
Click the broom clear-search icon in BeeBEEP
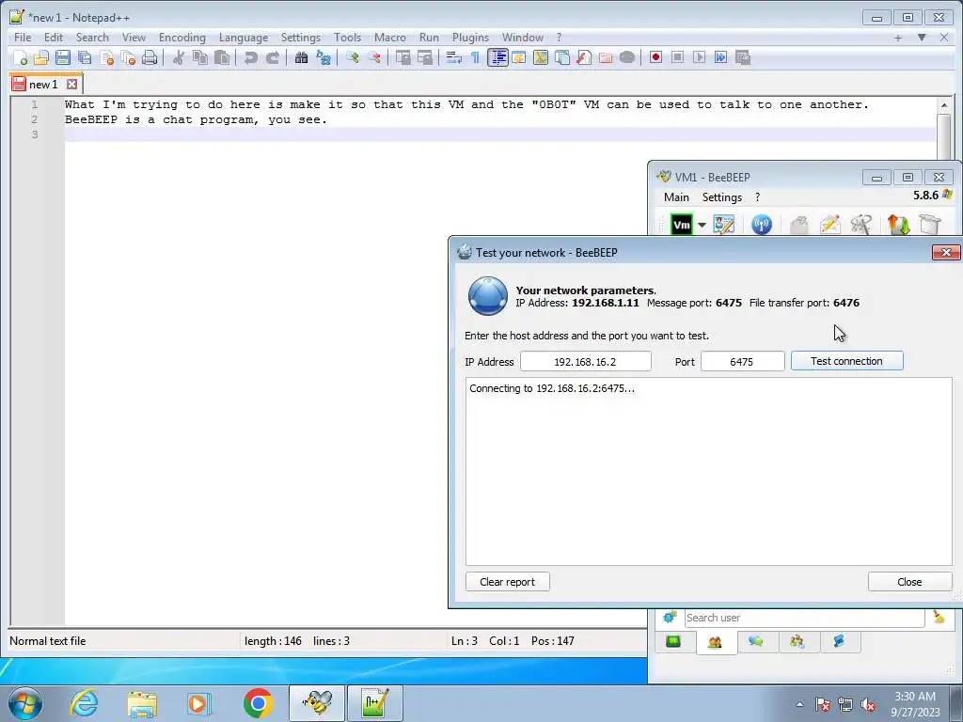point(939,617)
